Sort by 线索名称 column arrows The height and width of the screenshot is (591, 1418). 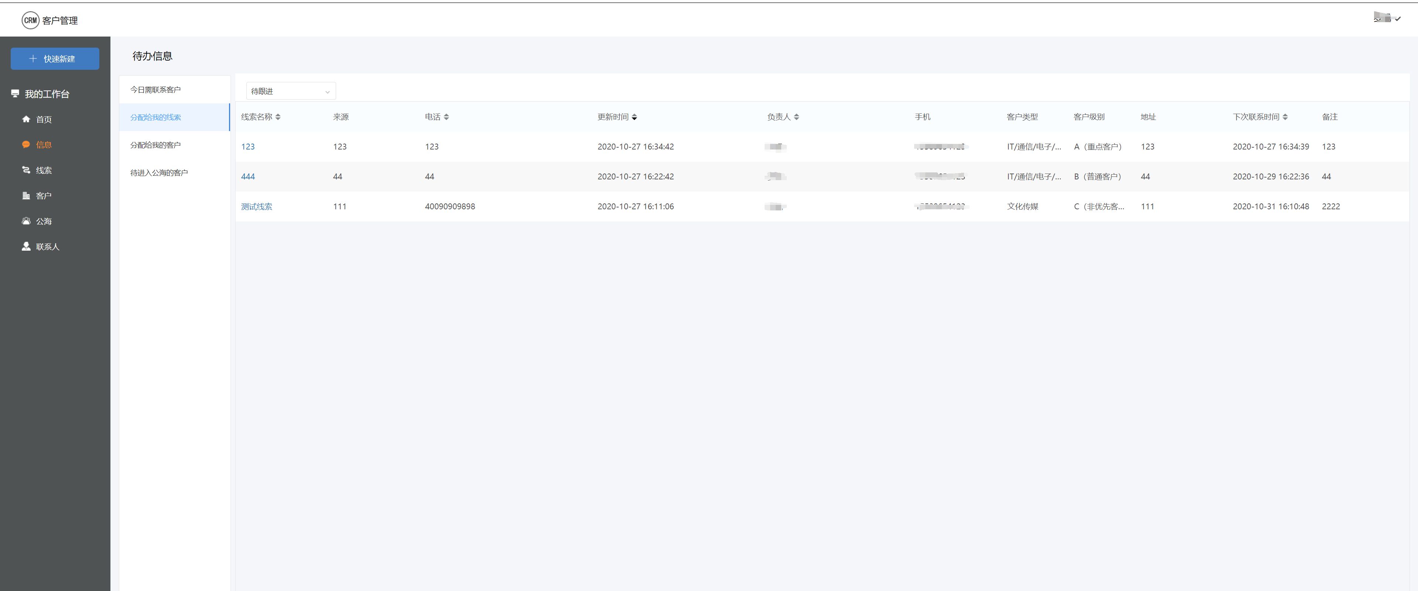coord(278,117)
